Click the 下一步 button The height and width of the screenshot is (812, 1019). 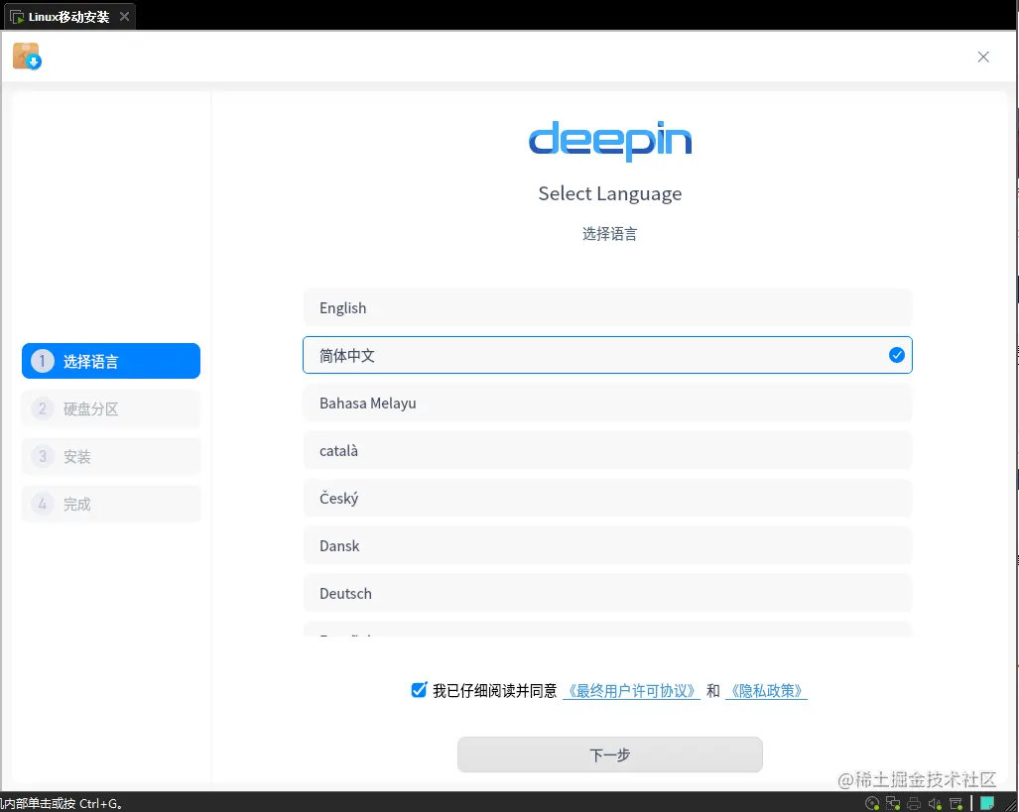(x=609, y=754)
